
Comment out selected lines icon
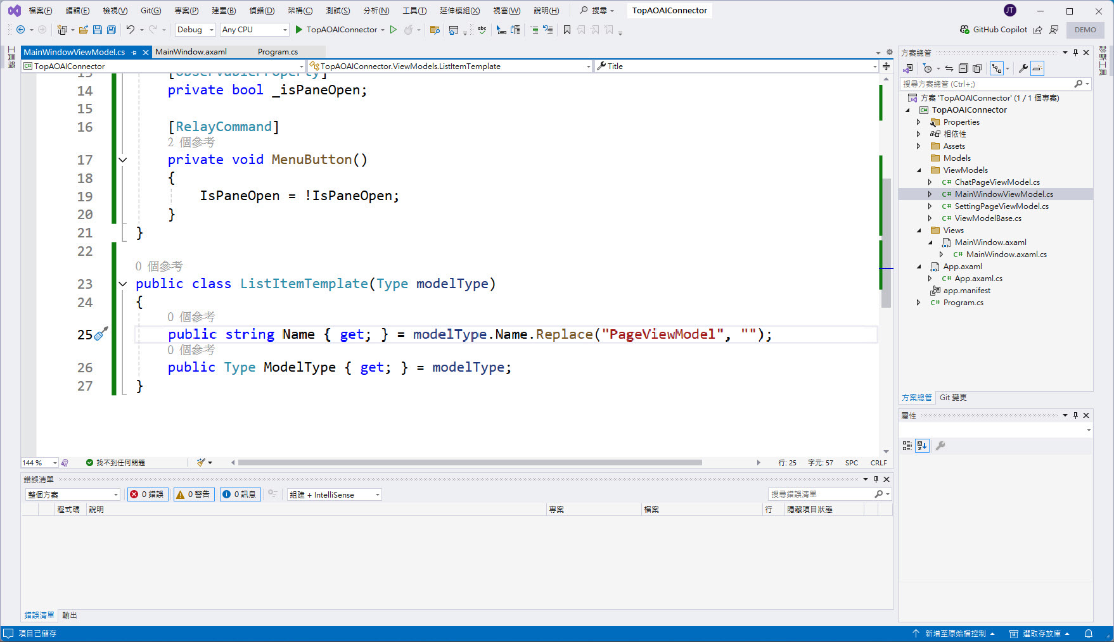click(x=534, y=30)
